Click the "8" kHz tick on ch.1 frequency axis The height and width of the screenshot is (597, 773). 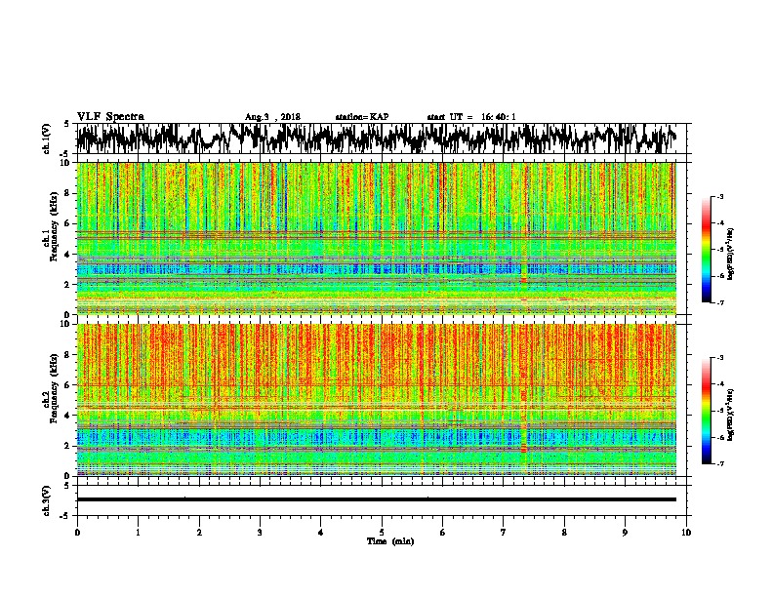click(x=68, y=193)
